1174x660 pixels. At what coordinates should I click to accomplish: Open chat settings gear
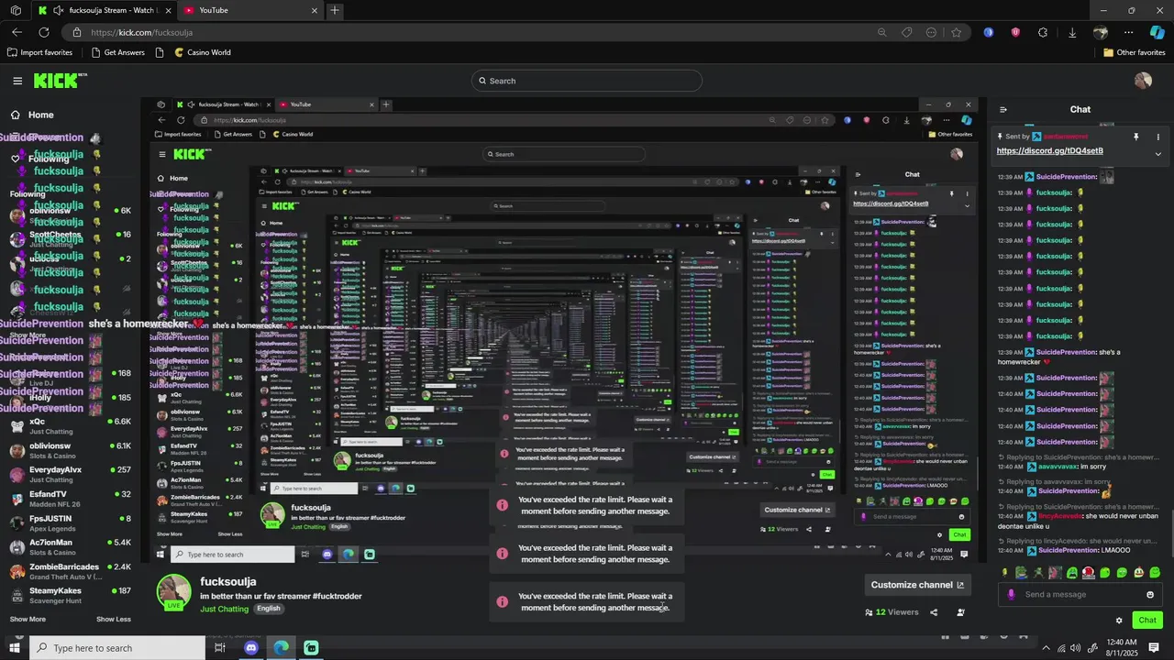tap(1119, 620)
